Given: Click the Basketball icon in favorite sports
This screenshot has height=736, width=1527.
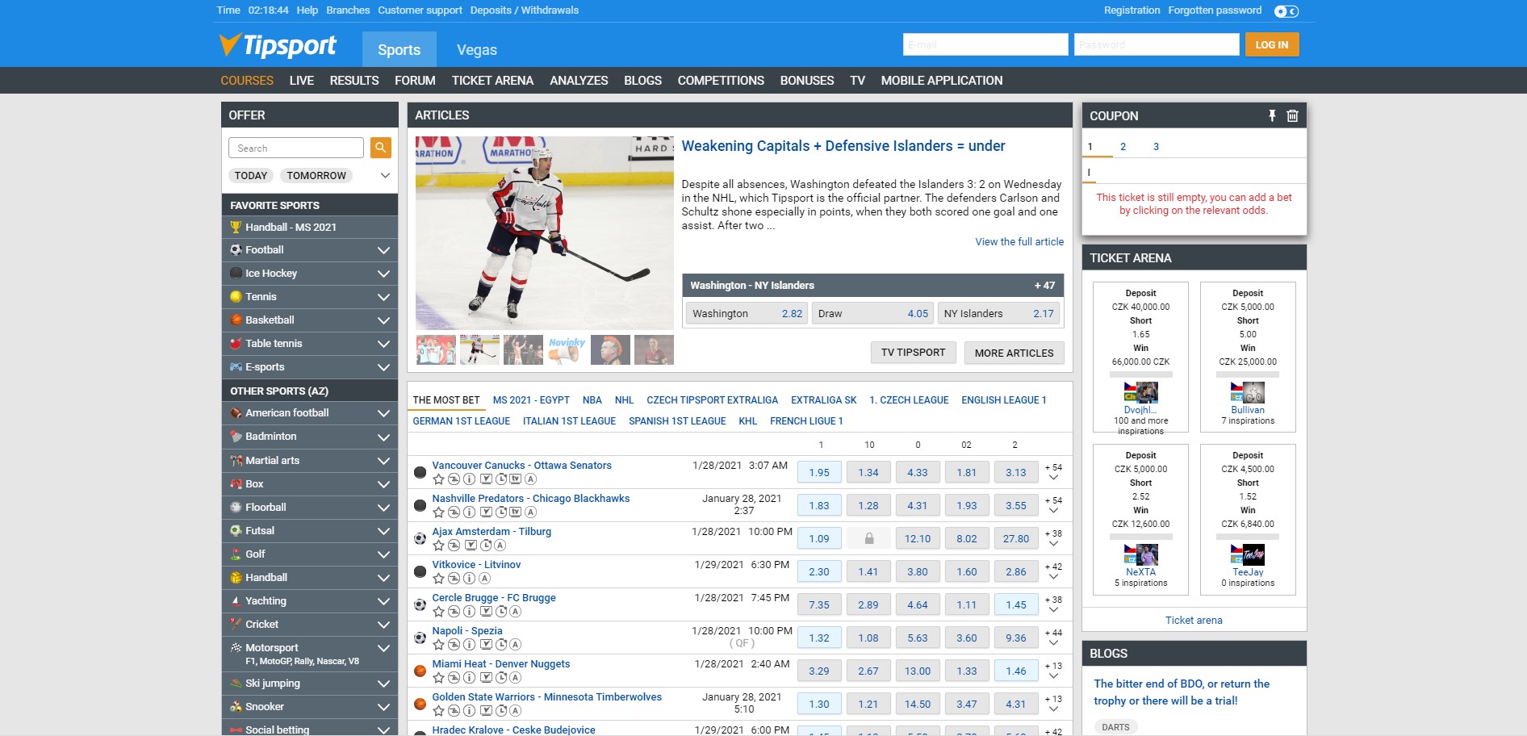Looking at the screenshot, I should click(236, 320).
